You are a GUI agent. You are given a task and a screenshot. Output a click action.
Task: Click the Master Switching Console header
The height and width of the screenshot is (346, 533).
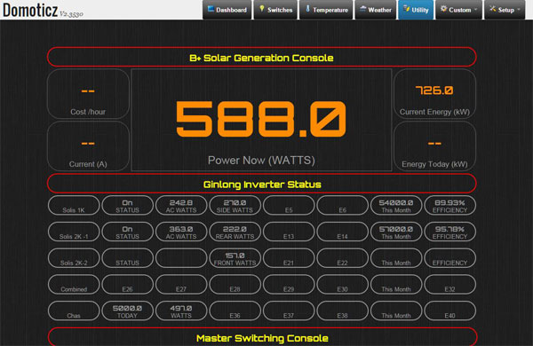262,337
